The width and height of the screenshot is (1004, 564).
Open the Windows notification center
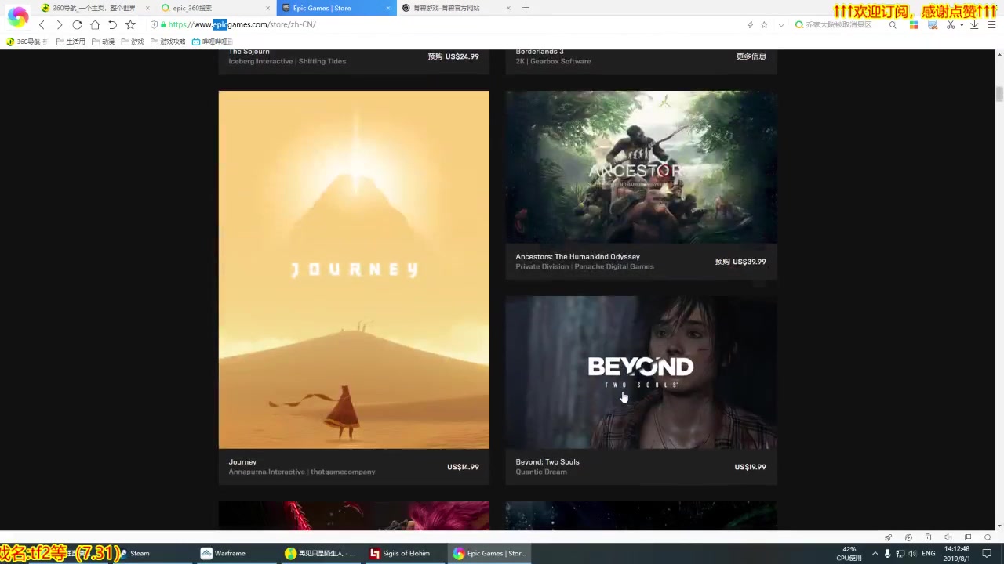pyautogui.click(x=987, y=554)
